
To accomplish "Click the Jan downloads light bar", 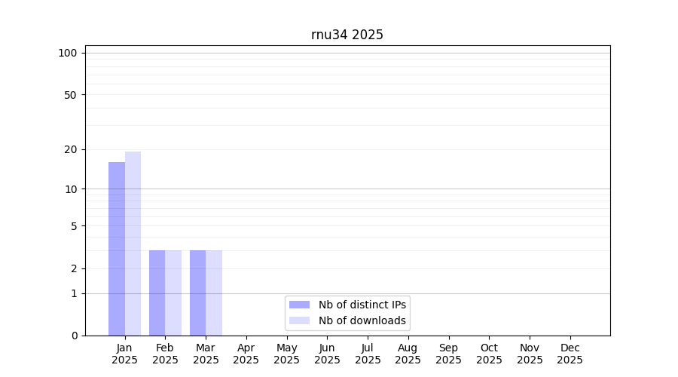I will coord(133,244).
